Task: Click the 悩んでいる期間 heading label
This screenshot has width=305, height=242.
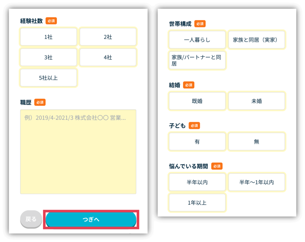Action: pyautogui.click(x=189, y=166)
